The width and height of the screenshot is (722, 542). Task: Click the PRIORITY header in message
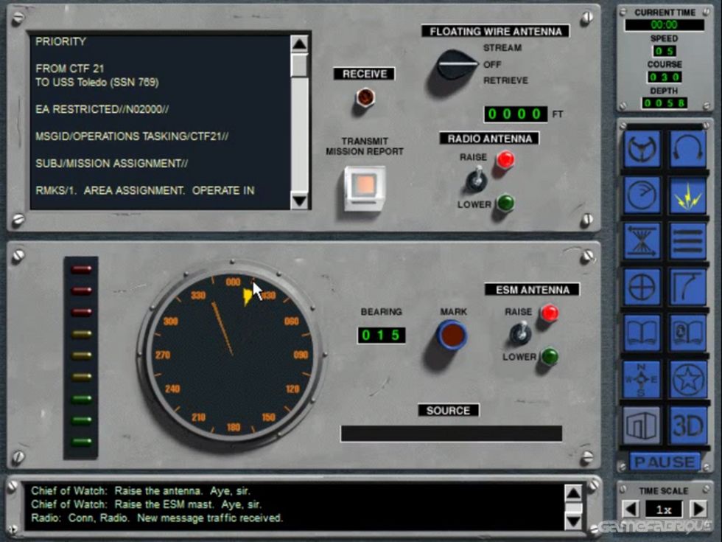tap(60, 41)
